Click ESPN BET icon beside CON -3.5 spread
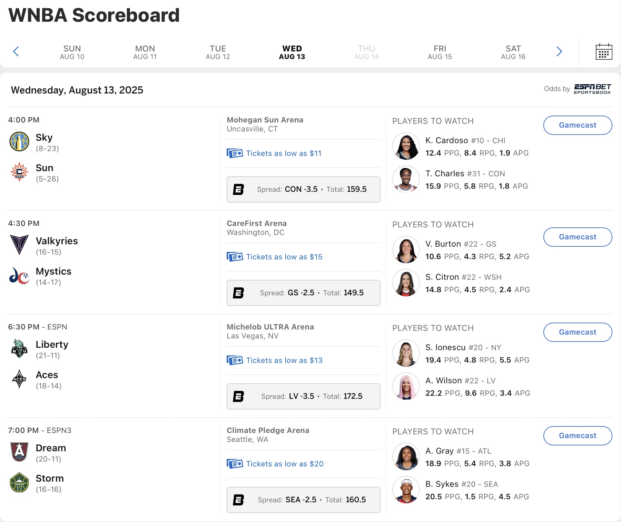Viewport: 621px width, 522px height. point(238,189)
